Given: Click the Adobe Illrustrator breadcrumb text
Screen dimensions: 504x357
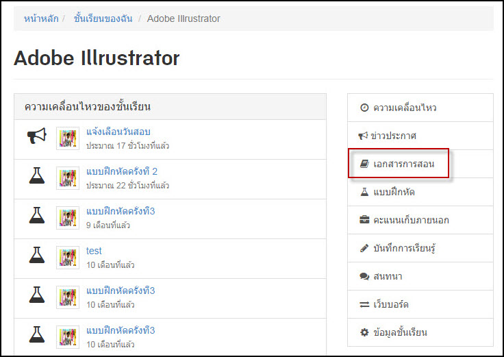Looking at the screenshot, I should (184, 19).
